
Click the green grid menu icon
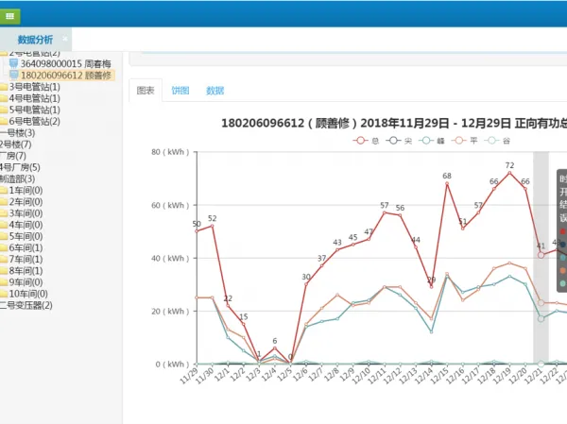pos(9,16)
